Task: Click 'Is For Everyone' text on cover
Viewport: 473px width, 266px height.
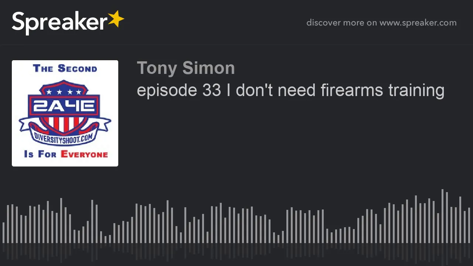Action: tap(66, 154)
